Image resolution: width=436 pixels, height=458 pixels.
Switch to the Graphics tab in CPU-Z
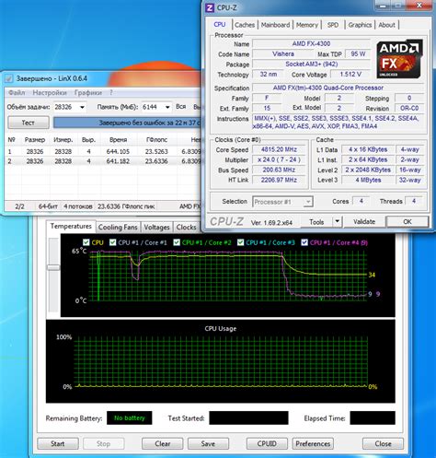(360, 25)
